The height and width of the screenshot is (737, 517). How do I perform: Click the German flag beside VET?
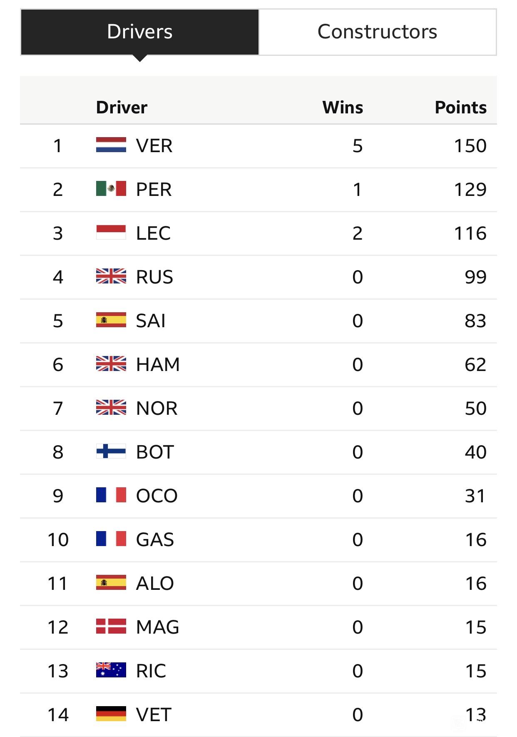click(111, 714)
